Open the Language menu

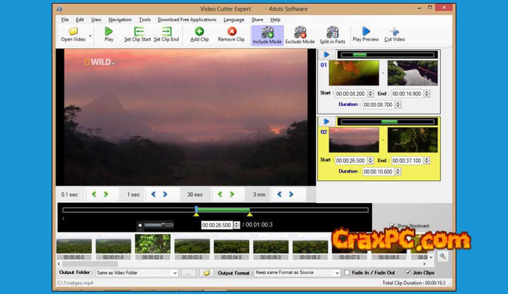234,19
